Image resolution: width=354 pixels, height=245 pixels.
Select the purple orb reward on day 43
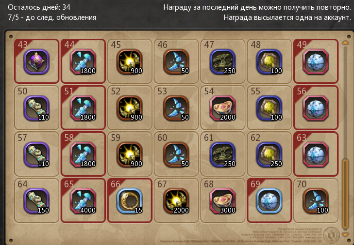click(x=36, y=61)
